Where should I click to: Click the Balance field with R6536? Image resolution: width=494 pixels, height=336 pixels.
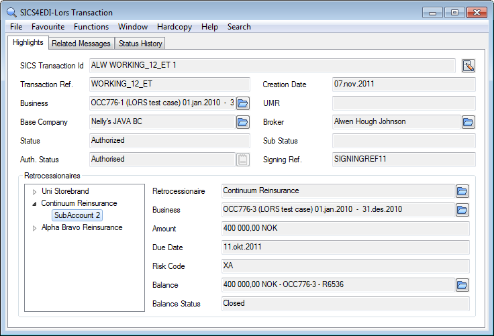[338, 285]
